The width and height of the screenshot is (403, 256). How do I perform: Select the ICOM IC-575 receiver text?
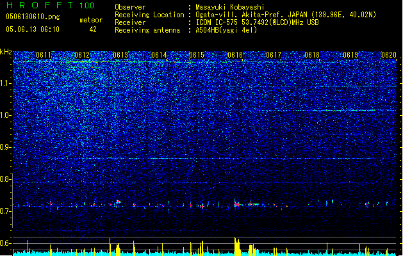(x=258, y=22)
